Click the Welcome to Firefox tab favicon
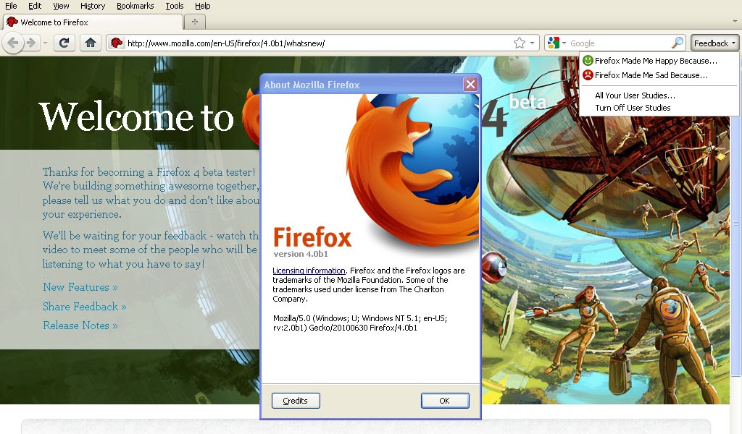 pyautogui.click(x=12, y=22)
